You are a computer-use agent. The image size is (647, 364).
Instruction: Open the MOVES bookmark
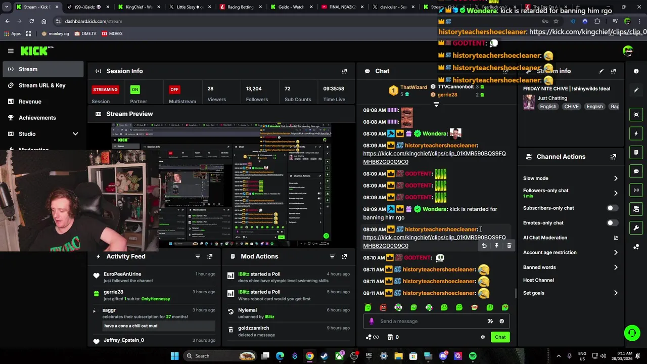pyautogui.click(x=112, y=33)
